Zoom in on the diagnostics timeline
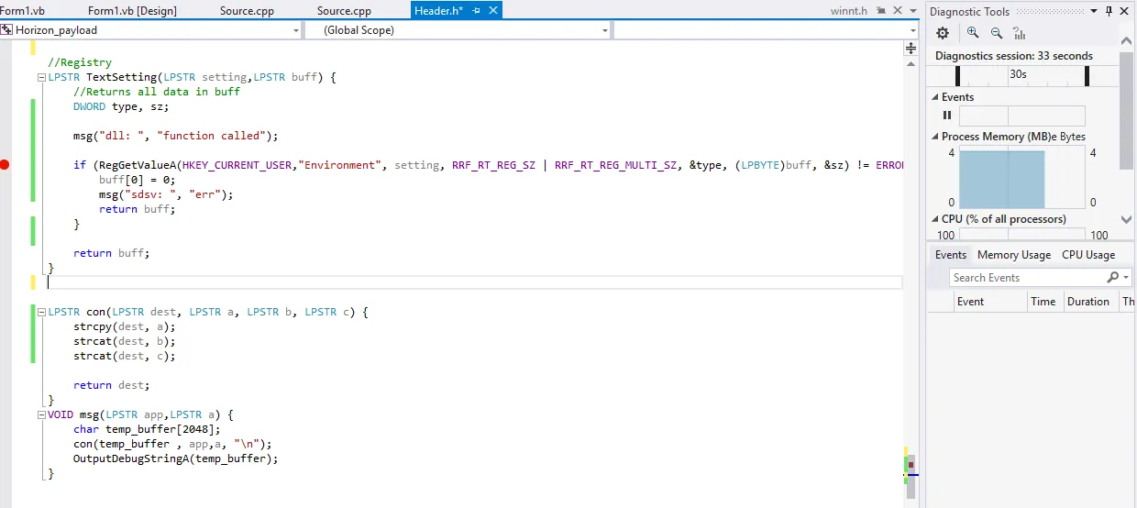The image size is (1137, 508). coord(973,33)
